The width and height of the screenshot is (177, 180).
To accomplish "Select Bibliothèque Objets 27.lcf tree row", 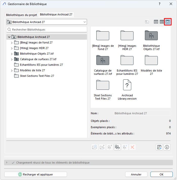I will [47, 54].
